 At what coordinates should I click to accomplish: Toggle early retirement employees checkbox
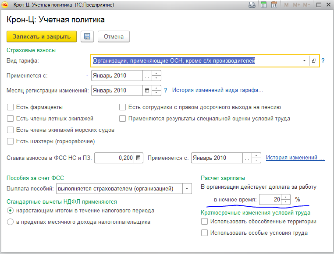pos(122,107)
